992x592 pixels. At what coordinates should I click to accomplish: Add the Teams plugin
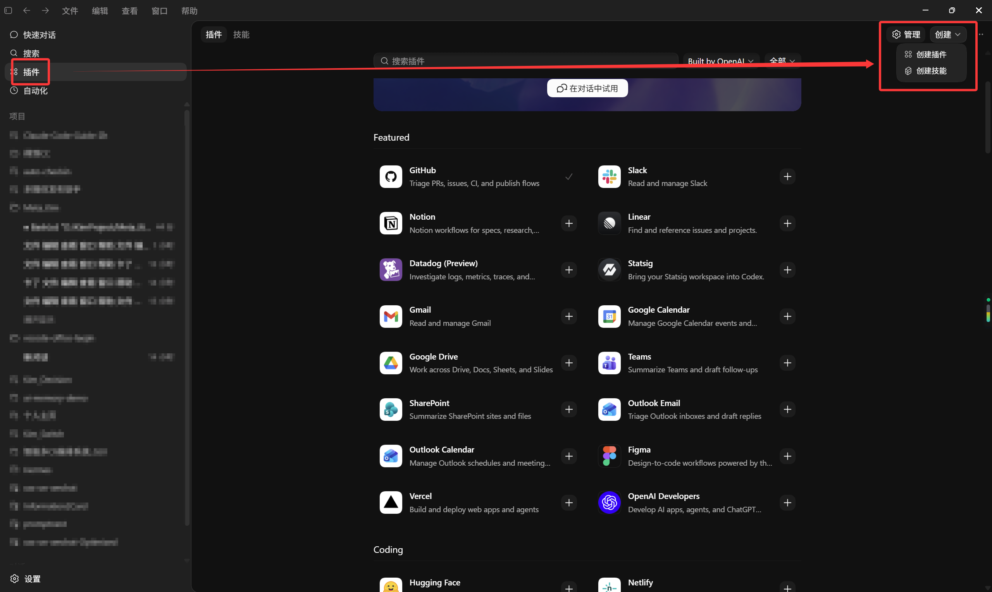coord(787,363)
